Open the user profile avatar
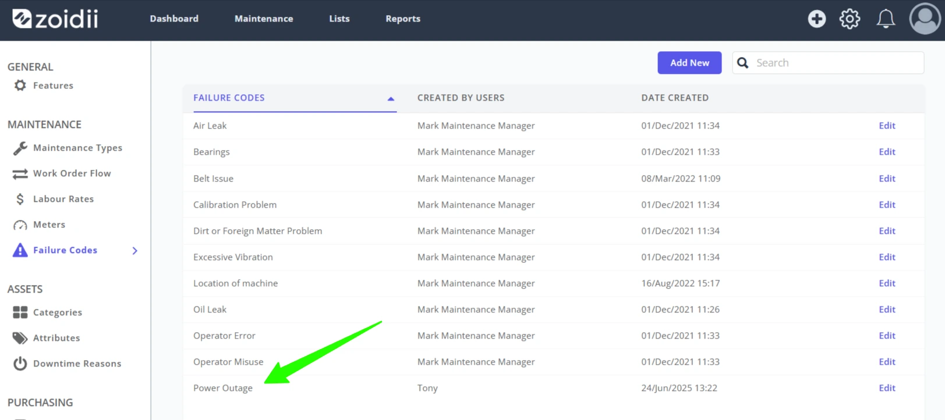 click(925, 19)
